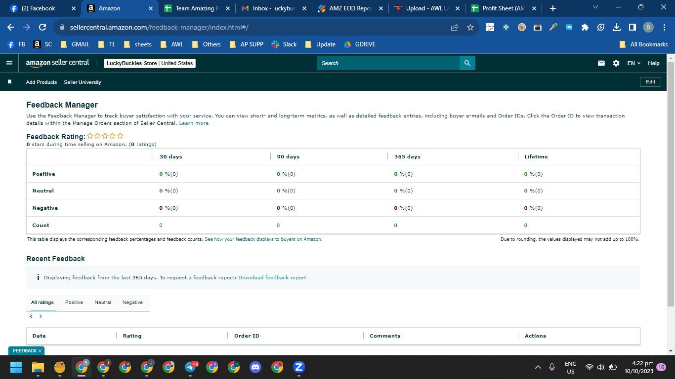
Task: Close the FEEDBACK tag at bottom left
Action: point(40,350)
